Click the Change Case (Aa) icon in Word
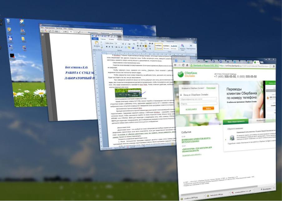282x201 pixels. pyautogui.click(x=129, y=44)
